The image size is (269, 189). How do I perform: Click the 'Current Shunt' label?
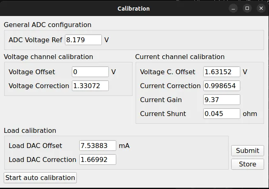pyautogui.click(x=163, y=114)
